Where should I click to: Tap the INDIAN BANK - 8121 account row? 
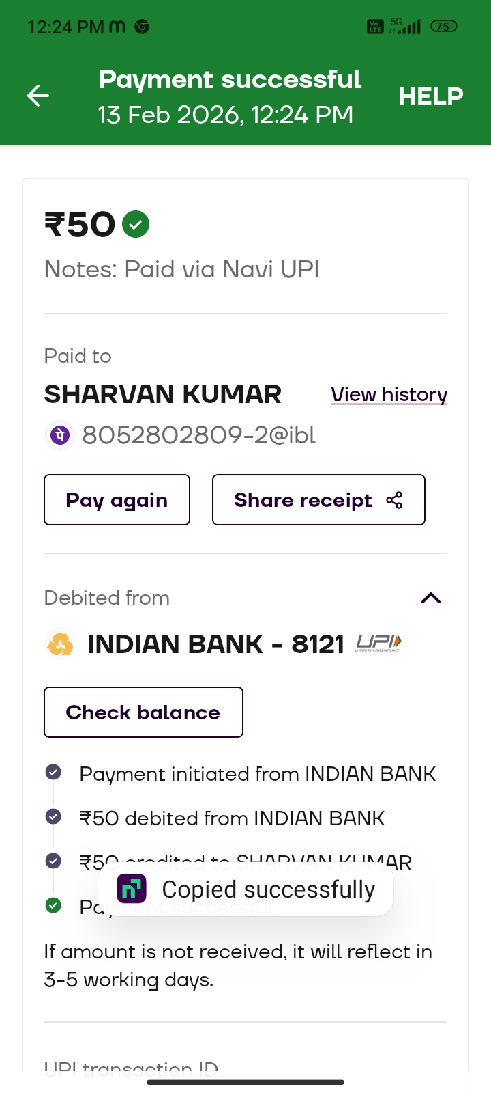(x=215, y=644)
